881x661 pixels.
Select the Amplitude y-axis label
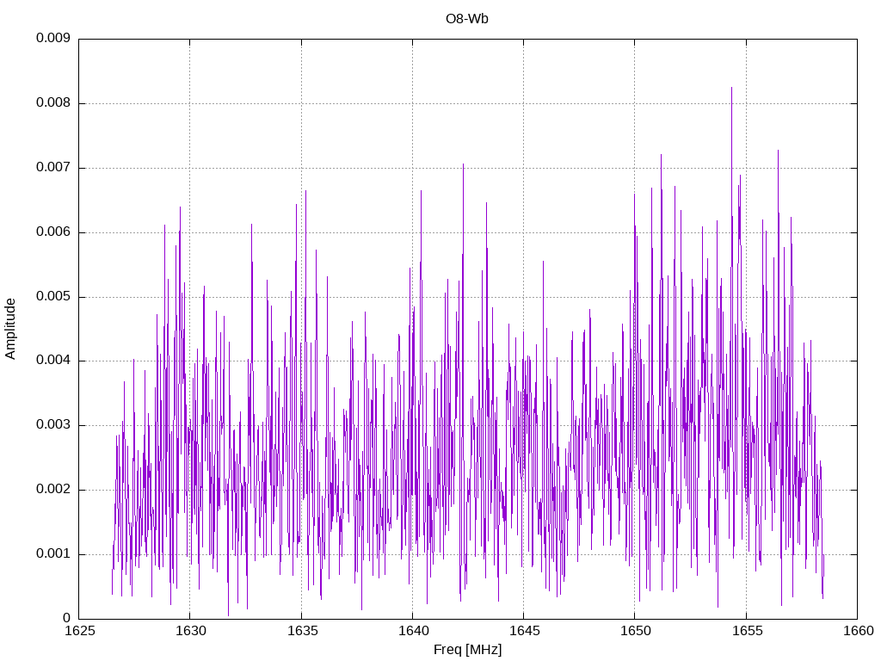tap(11, 328)
